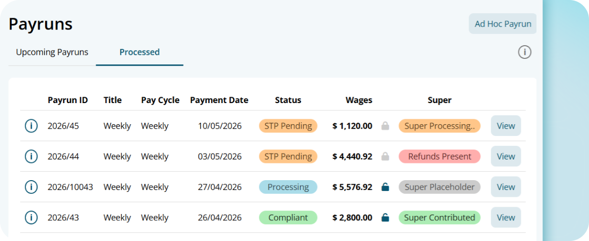Click the Refunds Present super badge

click(x=439, y=157)
